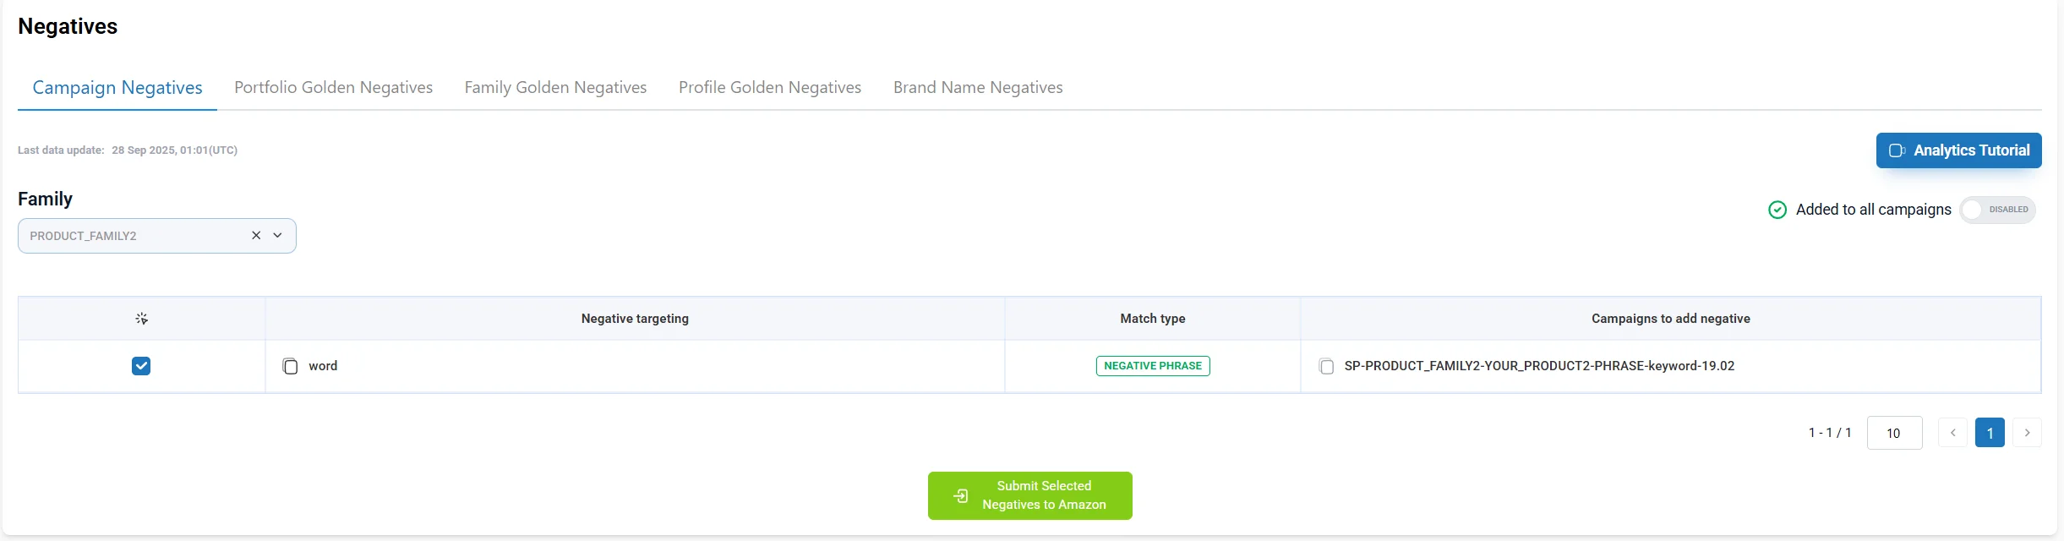The width and height of the screenshot is (2064, 541).
Task: Click the video icon inside Analytics Tutorial button
Action: tap(1897, 150)
